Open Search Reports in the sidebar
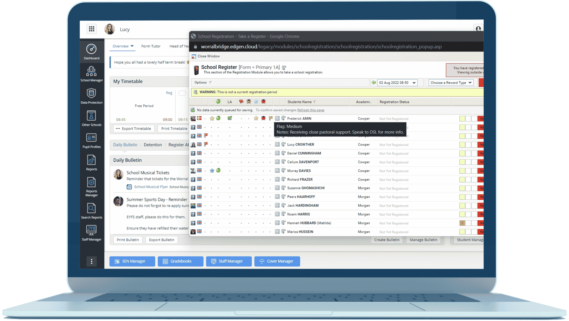This screenshot has height=321, width=569. click(91, 211)
